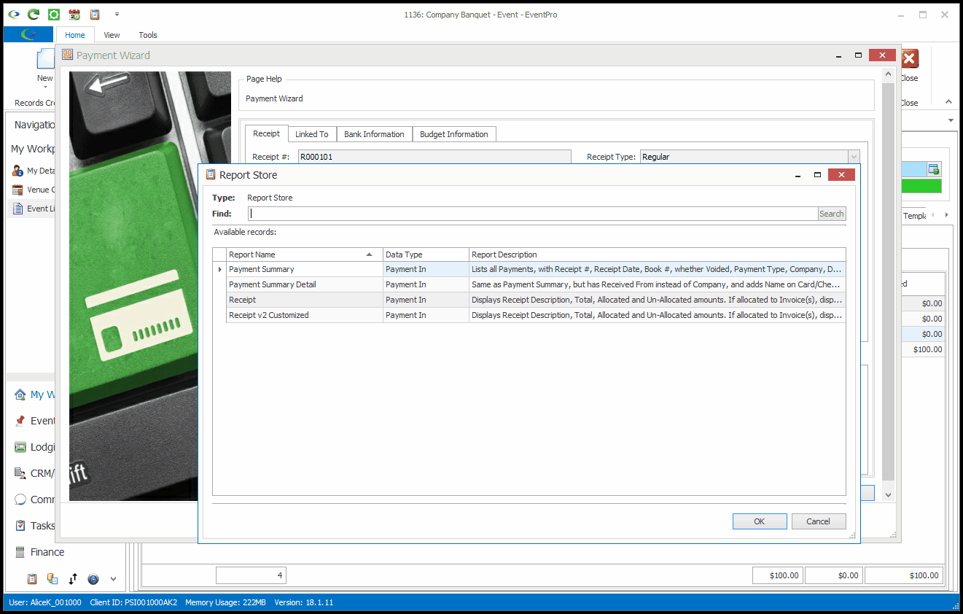Switch to the View ribbon tab
The width and height of the screenshot is (963, 614).
pyautogui.click(x=112, y=34)
